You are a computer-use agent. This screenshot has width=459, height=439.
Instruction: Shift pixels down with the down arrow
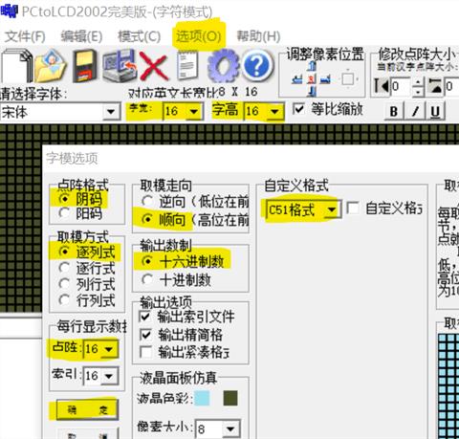click(313, 91)
